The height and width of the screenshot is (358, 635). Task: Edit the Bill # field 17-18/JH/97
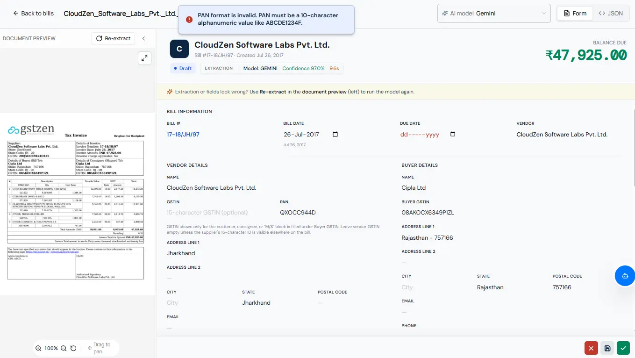(183, 135)
